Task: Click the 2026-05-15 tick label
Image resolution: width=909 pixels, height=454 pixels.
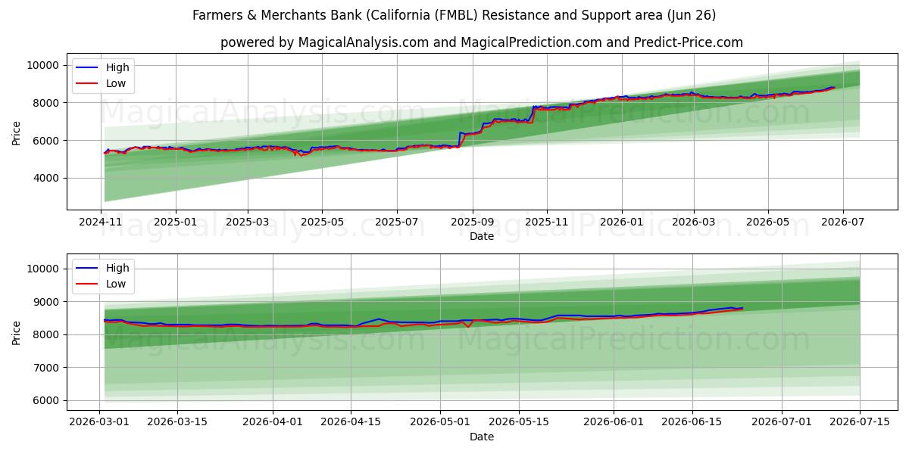Action: pyautogui.click(x=519, y=422)
